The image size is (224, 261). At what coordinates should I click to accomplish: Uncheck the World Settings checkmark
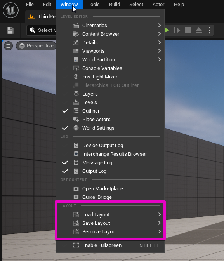[65, 128]
